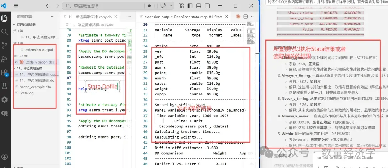Viewport: 388px width, 168px height.
Task: Click the 11、单边离婚法律 command search box
Action: pyautogui.click(x=103, y=6)
